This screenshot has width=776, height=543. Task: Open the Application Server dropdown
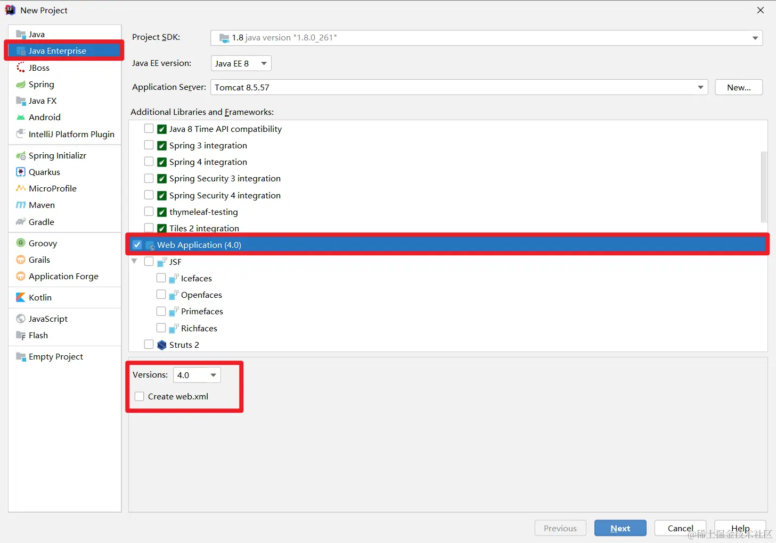click(460, 87)
